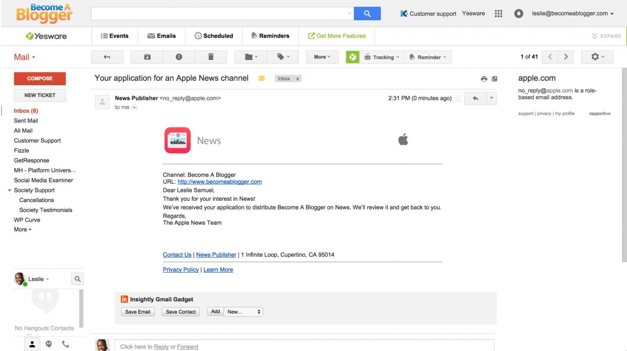Viewport: 627px width, 351px height.
Task: Collapse the Society Support label tree
Action: coord(10,190)
